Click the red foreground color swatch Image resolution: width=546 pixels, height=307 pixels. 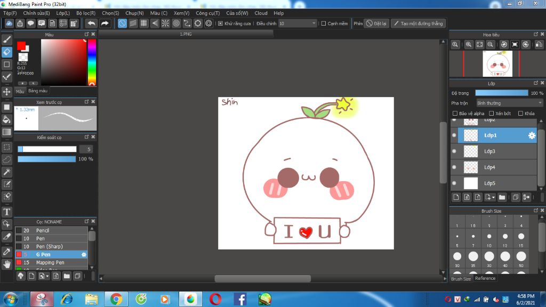[x=21, y=46]
